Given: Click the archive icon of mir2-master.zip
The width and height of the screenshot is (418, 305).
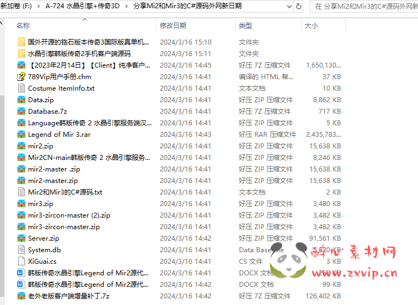Looking at the screenshot, I should [x=21, y=180].
